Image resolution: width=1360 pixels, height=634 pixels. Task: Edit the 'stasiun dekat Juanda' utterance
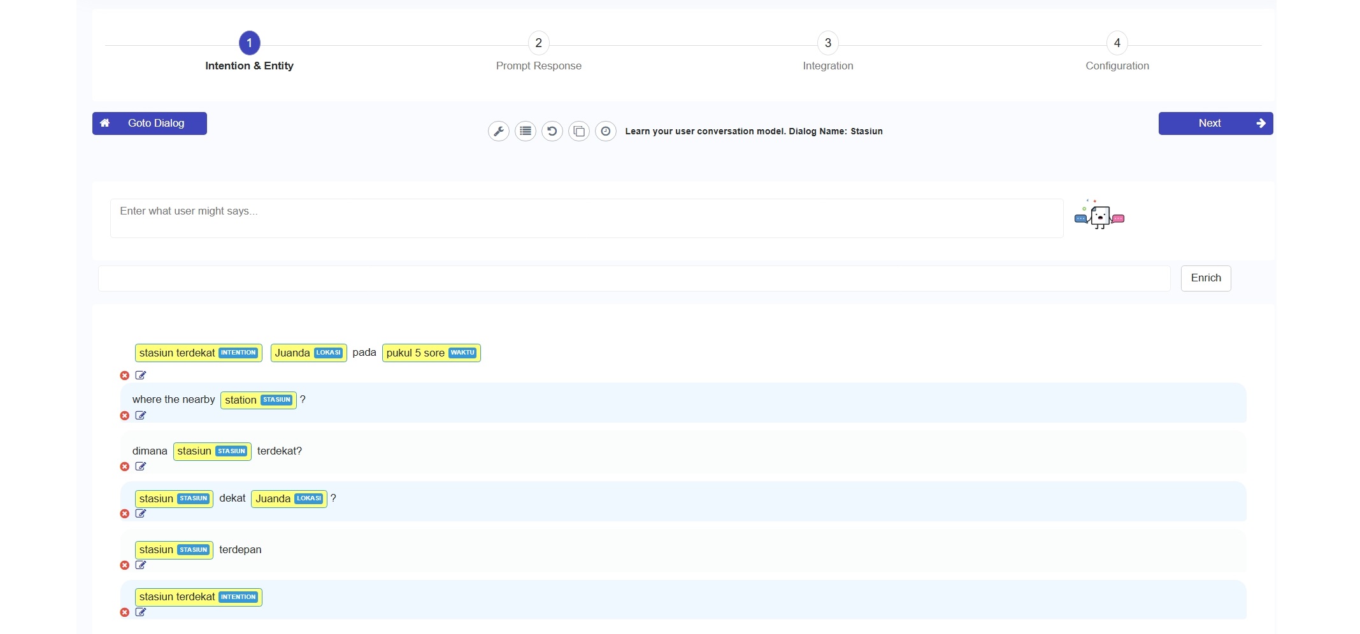coord(141,514)
